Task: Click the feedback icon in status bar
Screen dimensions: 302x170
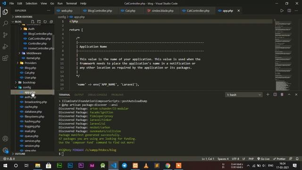Action: click(291, 159)
